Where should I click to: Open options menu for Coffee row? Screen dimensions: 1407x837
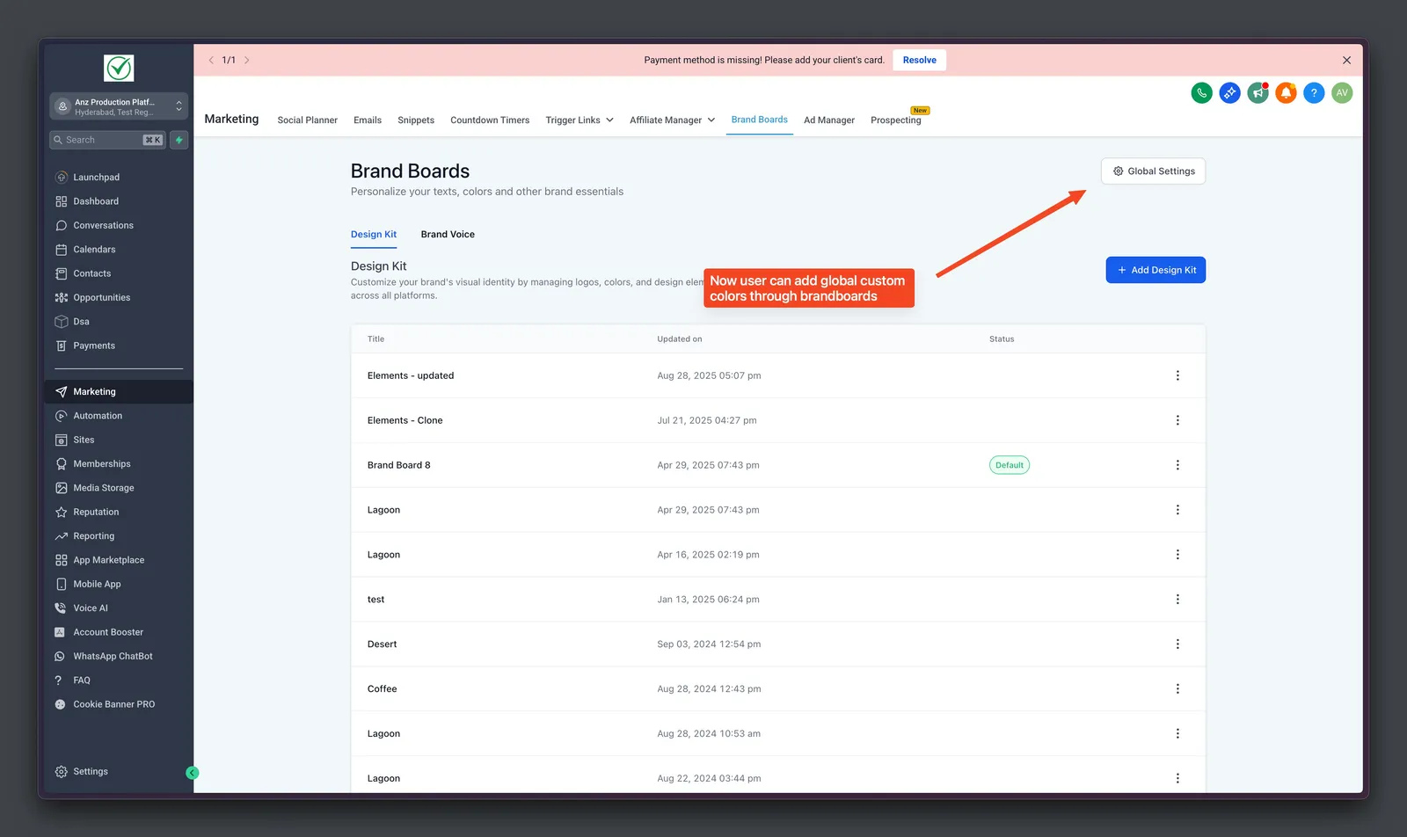pos(1177,688)
